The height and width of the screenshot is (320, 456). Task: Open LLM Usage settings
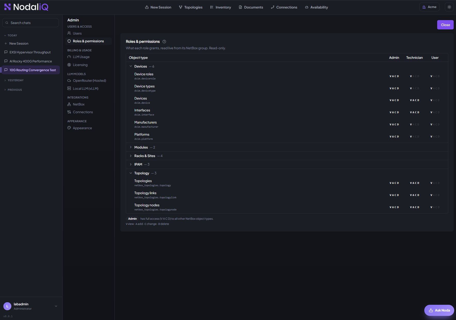tap(88, 57)
